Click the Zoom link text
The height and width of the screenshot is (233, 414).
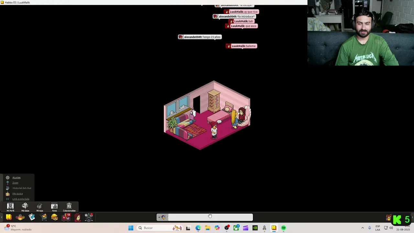click(x=15, y=183)
